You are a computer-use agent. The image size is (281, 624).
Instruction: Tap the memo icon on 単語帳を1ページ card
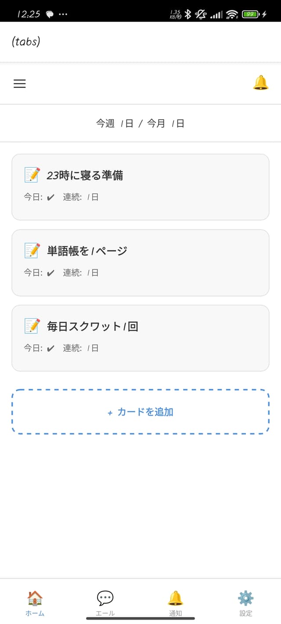(32, 250)
